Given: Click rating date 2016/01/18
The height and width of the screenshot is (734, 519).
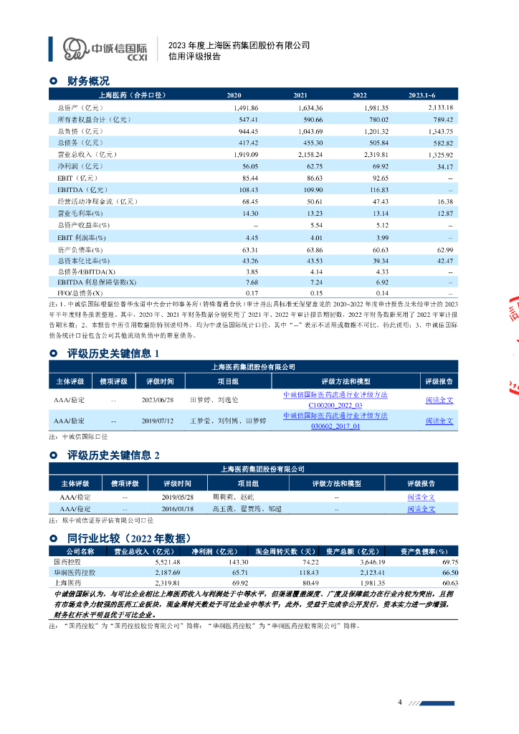Looking at the screenshot, I should tap(177, 509).
